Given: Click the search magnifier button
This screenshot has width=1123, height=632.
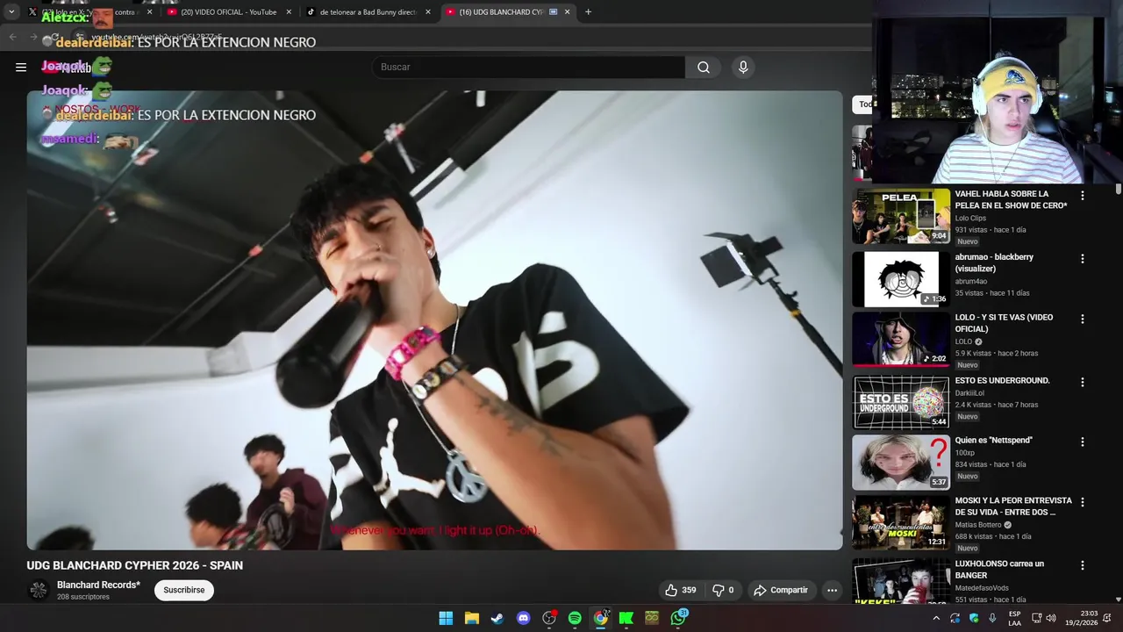Looking at the screenshot, I should pos(703,67).
